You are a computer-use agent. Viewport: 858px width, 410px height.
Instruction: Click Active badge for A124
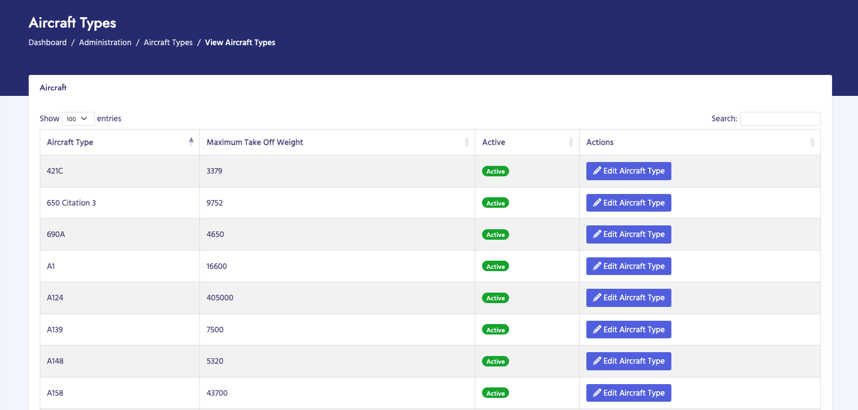(495, 298)
